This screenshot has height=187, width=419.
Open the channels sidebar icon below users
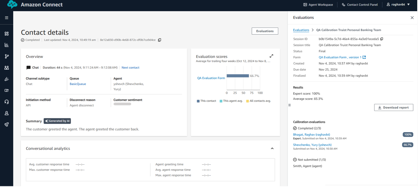6,79
